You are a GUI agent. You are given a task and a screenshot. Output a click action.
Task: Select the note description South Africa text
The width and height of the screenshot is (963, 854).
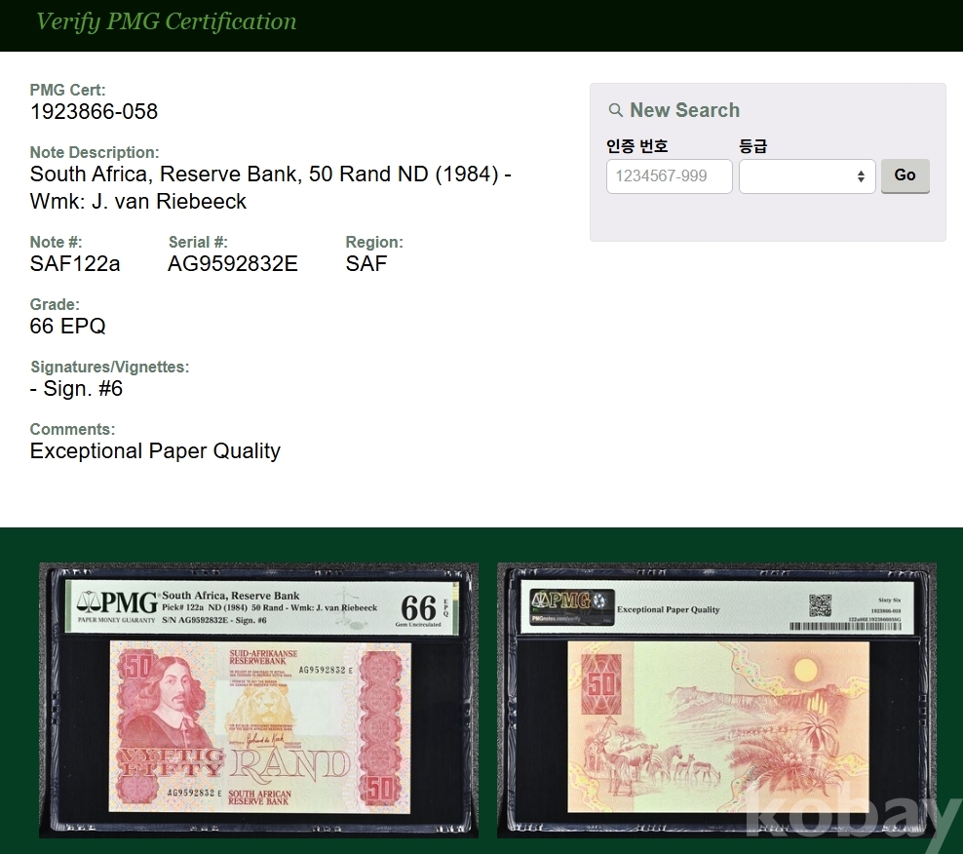pyautogui.click(x=271, y=187)
